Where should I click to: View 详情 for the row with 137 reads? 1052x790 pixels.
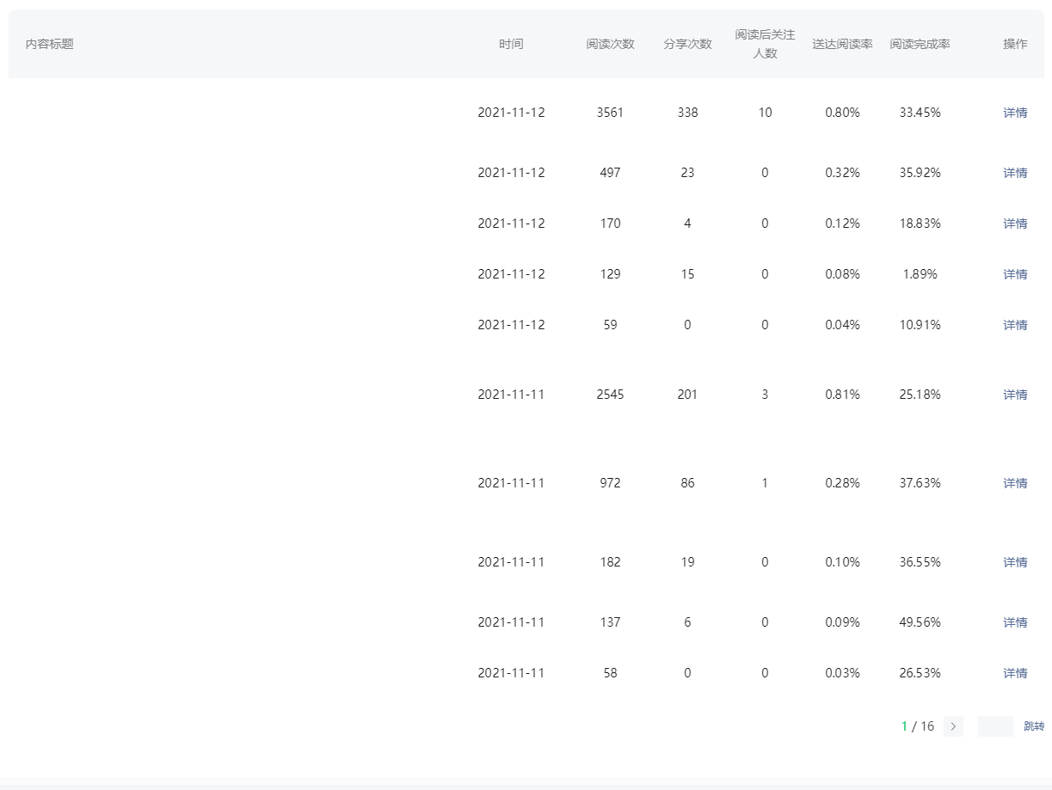tap(1015, 622)
